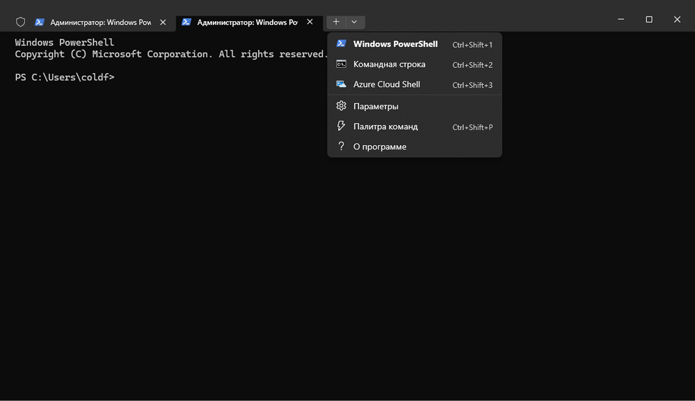Image resolution: width=695 pixels, height=401 pixels.
Task: Collapse the new tab dropdown chevron
Action: (355, 22)
